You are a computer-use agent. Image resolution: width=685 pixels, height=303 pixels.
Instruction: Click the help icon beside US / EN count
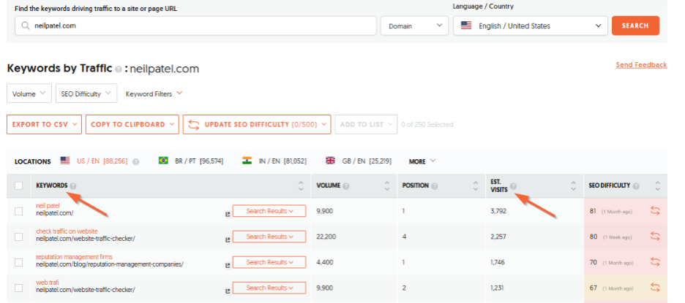[x=136, y=161]
